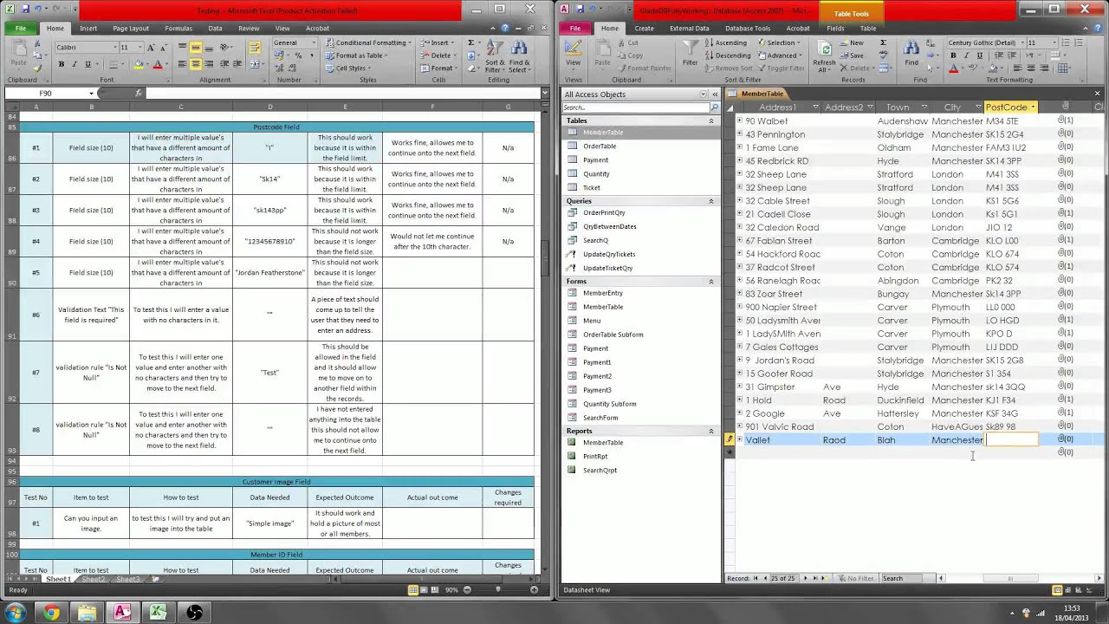
Task: Click the Advanced filter button in Access
Action: 779,55
